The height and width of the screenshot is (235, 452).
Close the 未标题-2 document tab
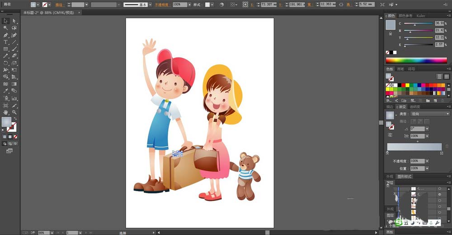click(79, 12)
